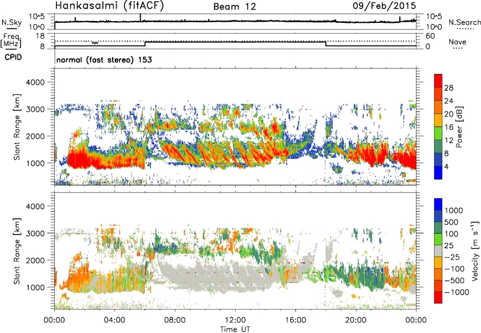Click the Velocity [m s⁻¹] colorbar title
Viewport: 481px width, 333px height.
(x=475, y=251)
